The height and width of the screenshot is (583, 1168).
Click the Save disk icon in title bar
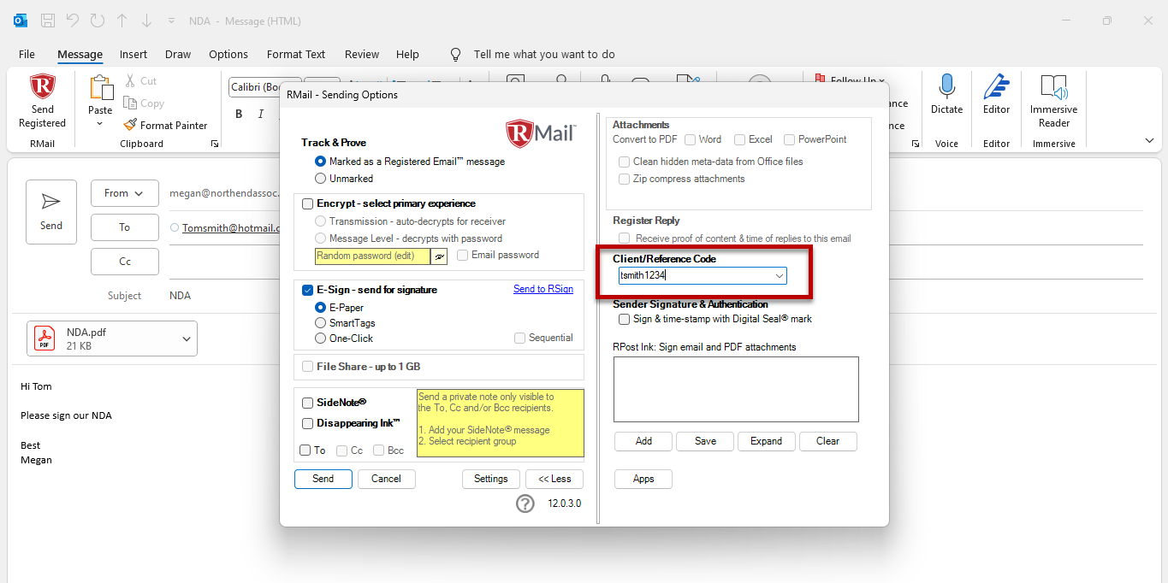pyautogui.click(x=48, y=21)
